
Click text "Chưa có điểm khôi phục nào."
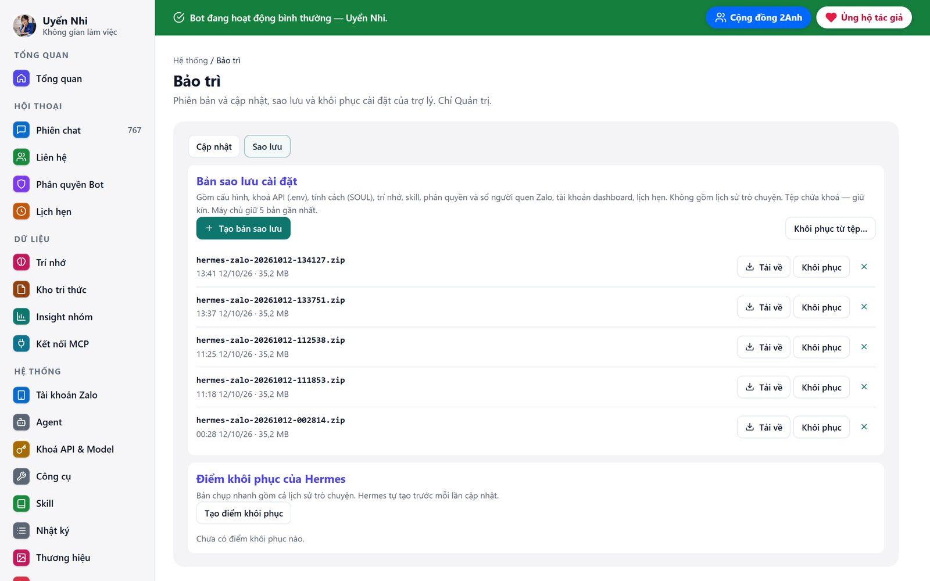pos(250,539)
